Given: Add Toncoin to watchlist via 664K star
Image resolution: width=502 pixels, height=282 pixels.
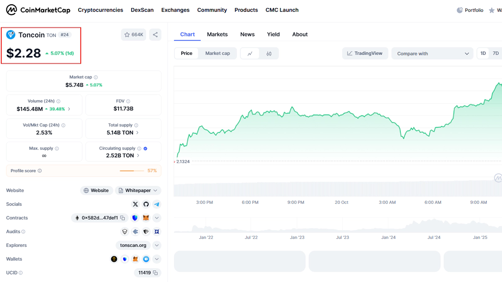Looking at the screenshot, I should [x=133, y=35].
